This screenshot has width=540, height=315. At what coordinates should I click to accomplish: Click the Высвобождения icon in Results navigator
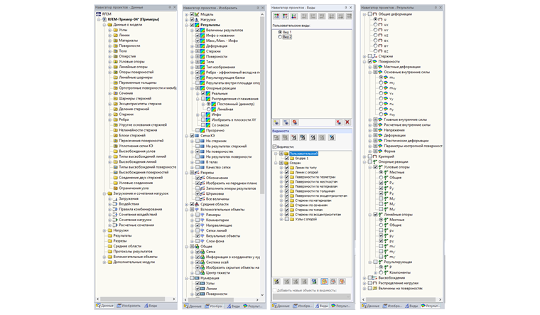(375, 278)
